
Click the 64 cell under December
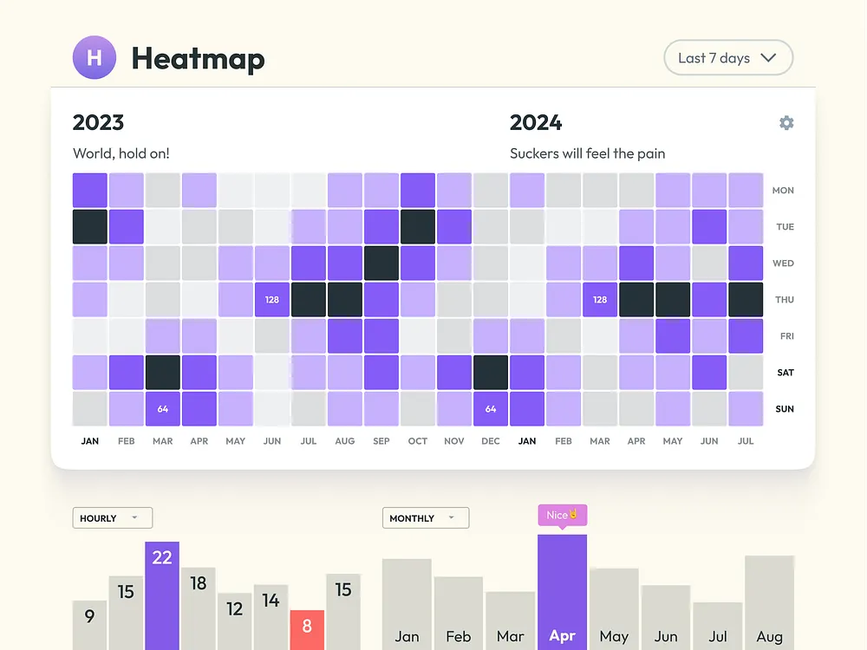tap(490, 408)
